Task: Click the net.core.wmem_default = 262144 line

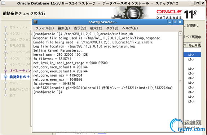Action: click(61, 71)
